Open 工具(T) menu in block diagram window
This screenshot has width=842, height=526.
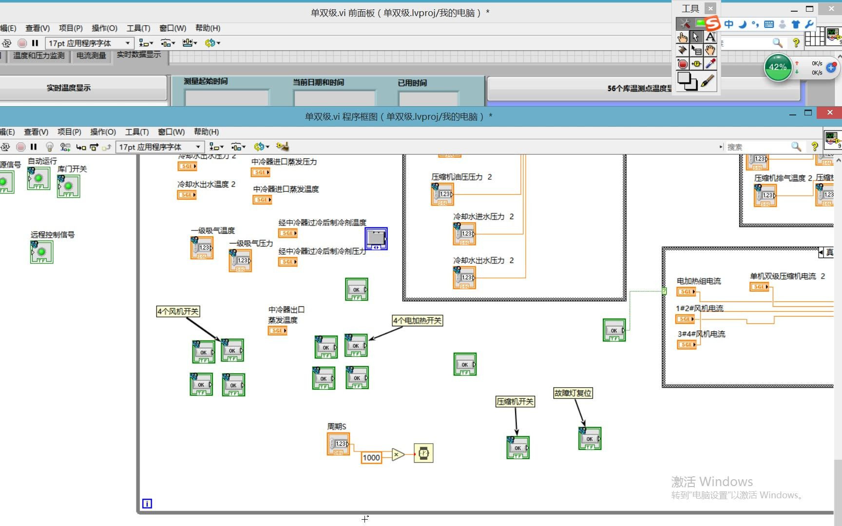pos(137,131)
